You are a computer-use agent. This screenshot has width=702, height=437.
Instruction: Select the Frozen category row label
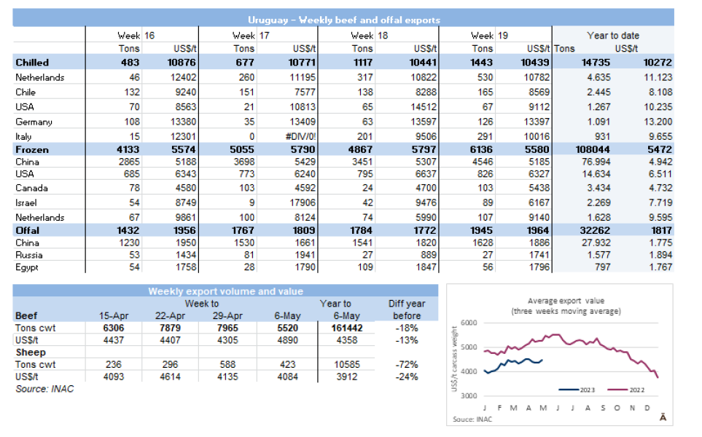coord(31,148)
